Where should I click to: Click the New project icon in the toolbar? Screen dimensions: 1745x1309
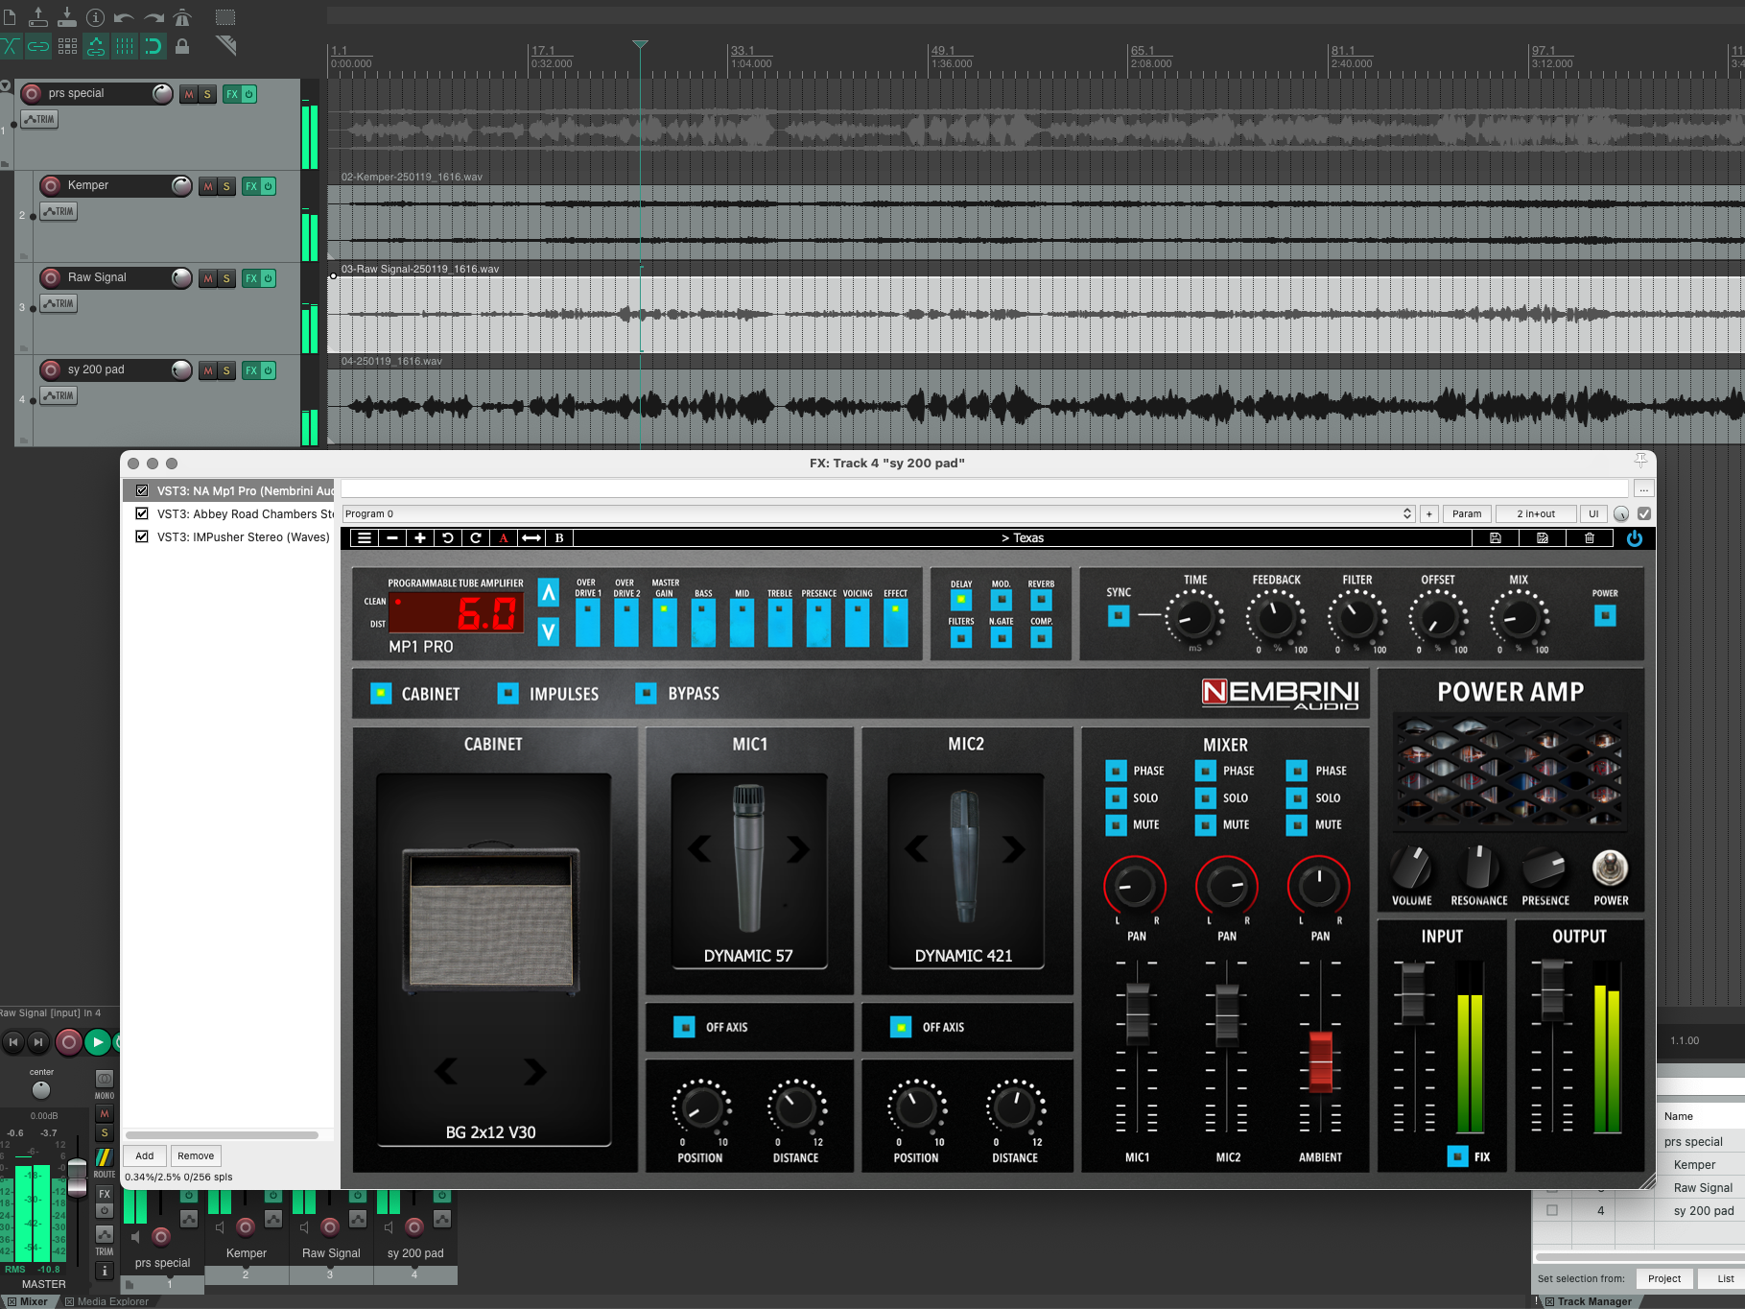(10, 17)
